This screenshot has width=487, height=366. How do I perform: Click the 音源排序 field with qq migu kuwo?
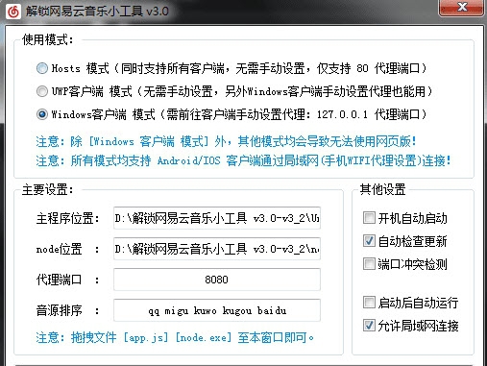[x=217, y=310]
